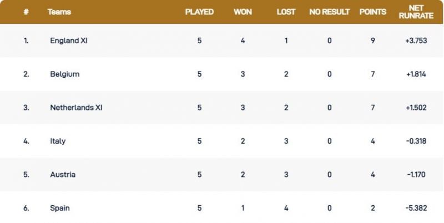Screen dimensions: 444x223
Task: Click rank number 3 in the table
Action: (x=26, y=108)
